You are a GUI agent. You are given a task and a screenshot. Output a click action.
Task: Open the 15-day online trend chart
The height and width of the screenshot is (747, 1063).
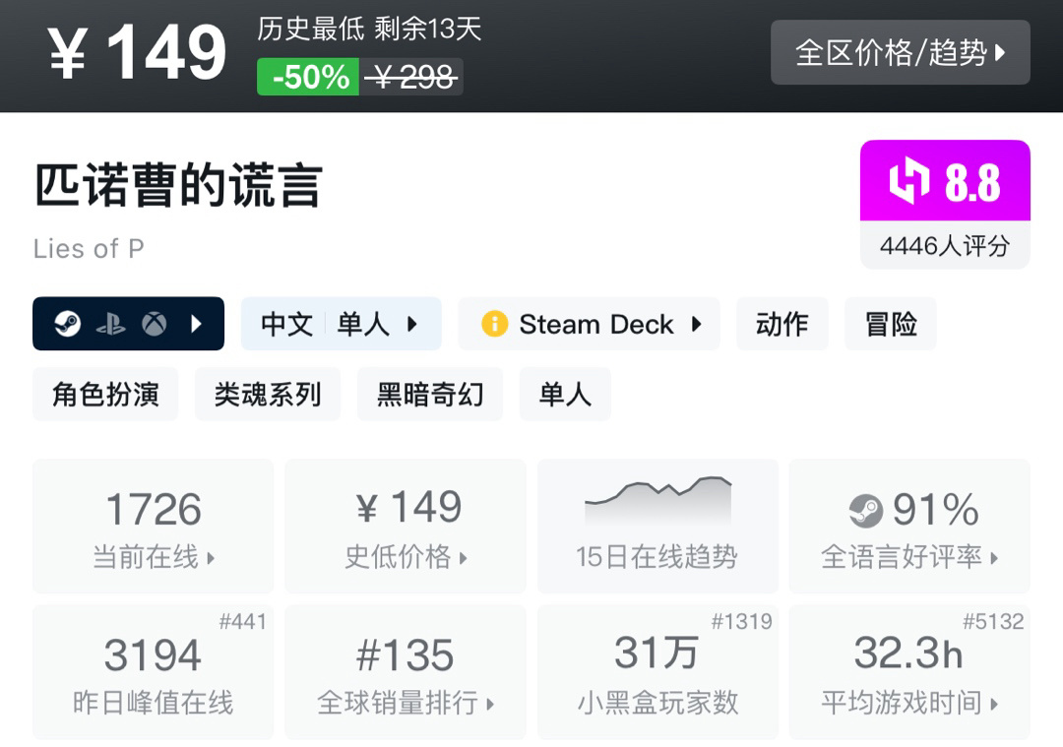pos(657,526)
